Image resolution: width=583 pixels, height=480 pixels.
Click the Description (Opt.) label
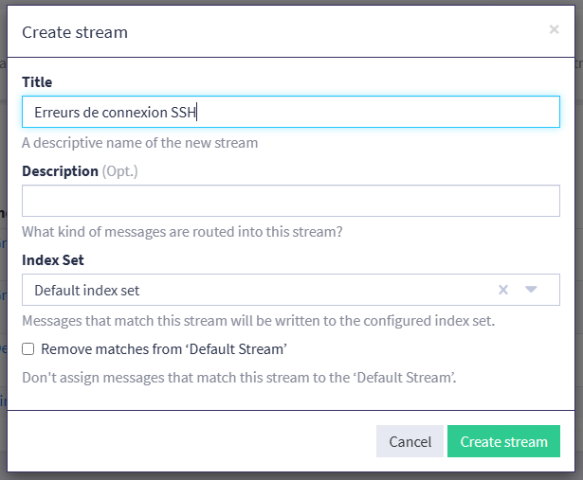[x=60, y=171]
